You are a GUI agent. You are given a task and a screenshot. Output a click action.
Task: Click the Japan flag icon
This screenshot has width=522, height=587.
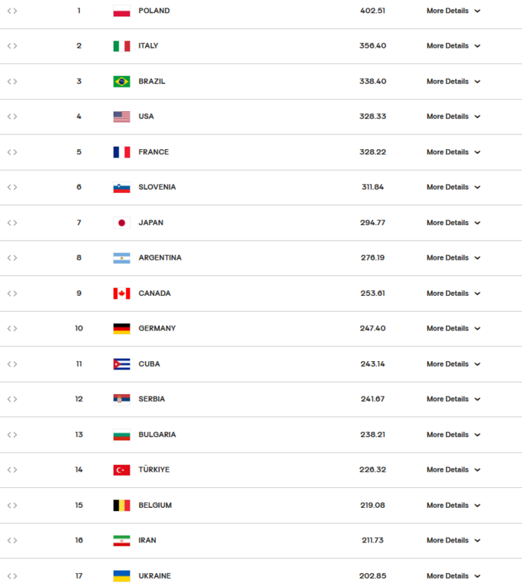[x=121, y=223]
